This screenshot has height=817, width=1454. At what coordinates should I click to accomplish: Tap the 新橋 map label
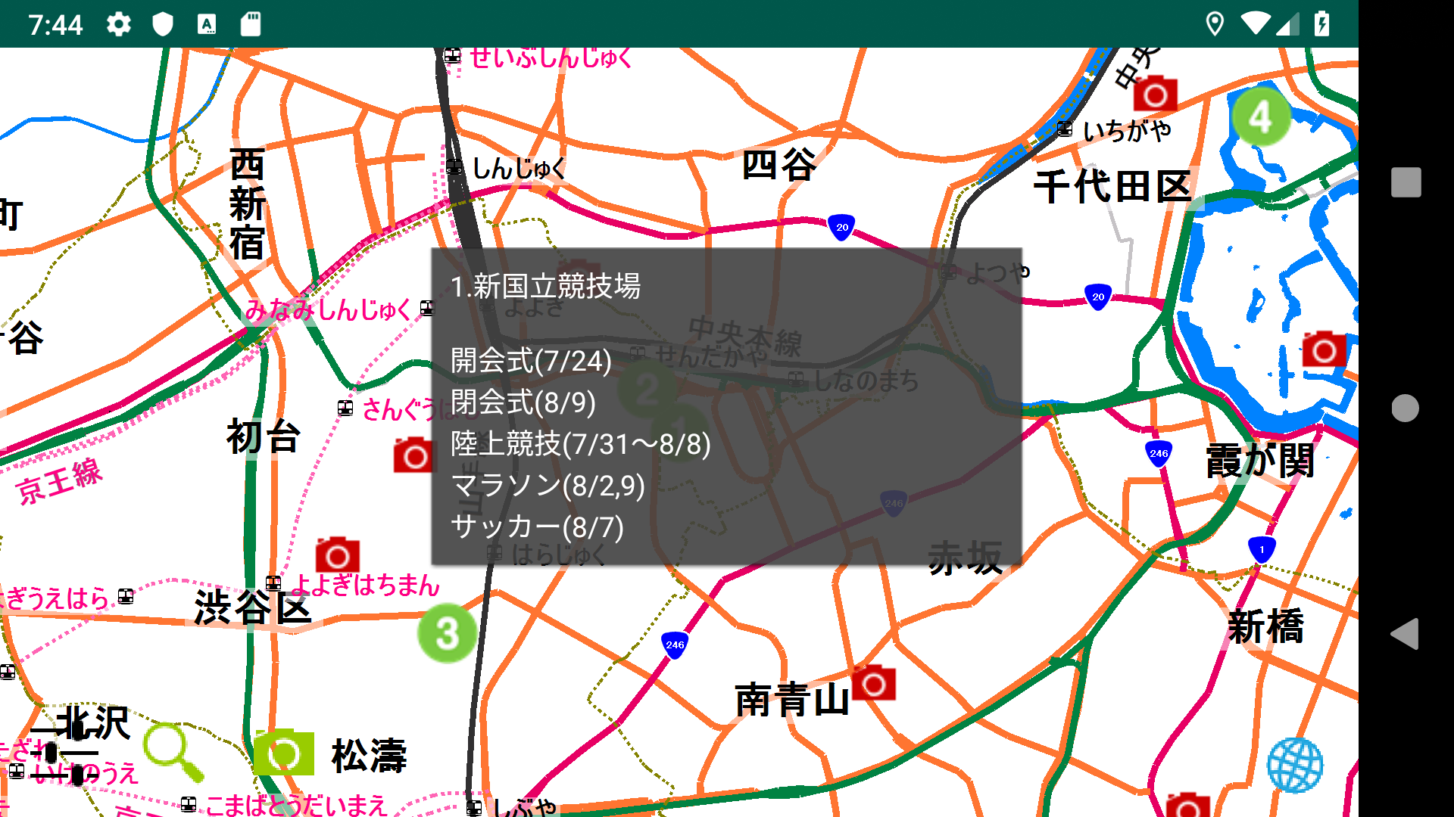coord(1265,626)
